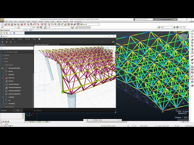Click the Robot view horizontal scrollbar
The height and width of the screenshot is (145, 194).
(107, 122)
